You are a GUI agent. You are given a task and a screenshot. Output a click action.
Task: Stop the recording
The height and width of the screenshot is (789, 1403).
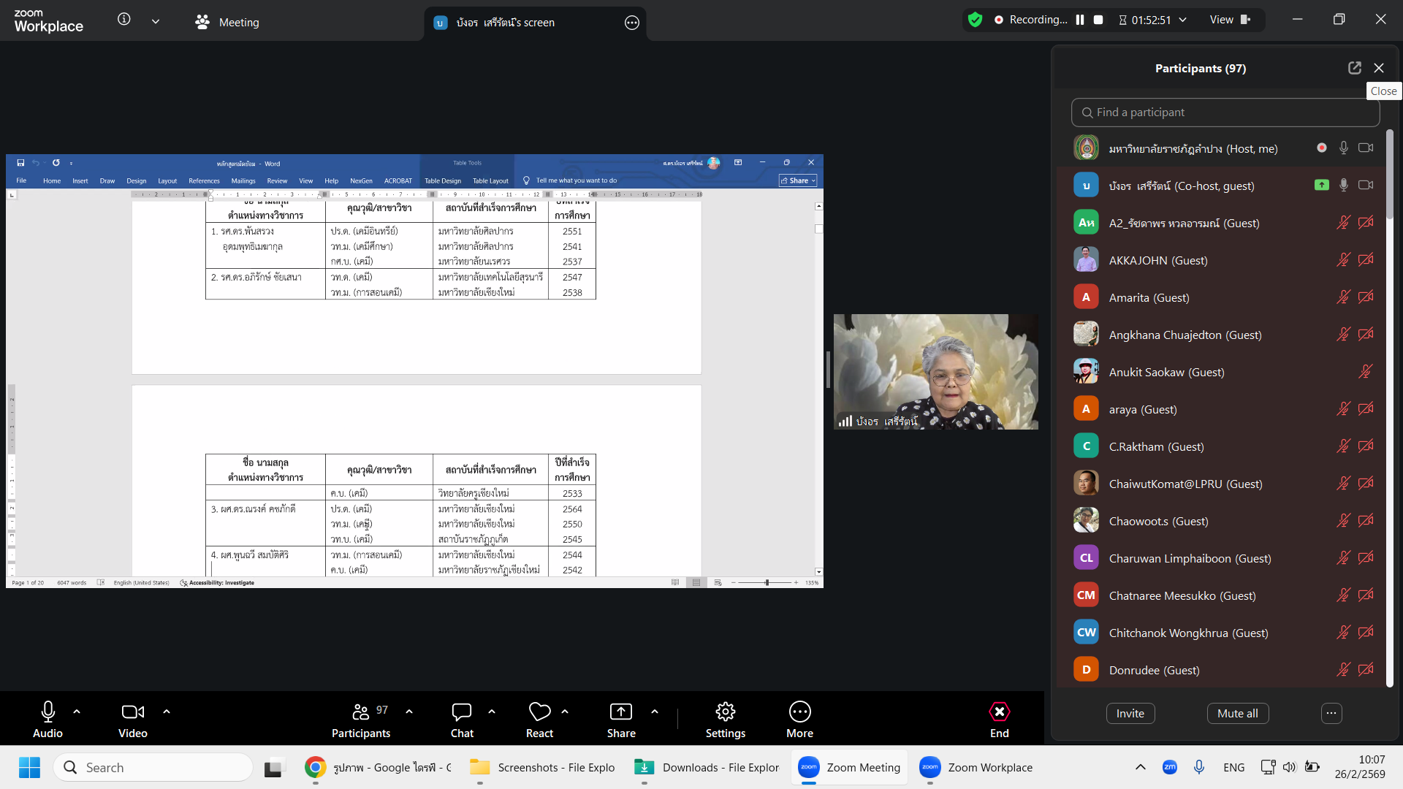coord(1098,20)
